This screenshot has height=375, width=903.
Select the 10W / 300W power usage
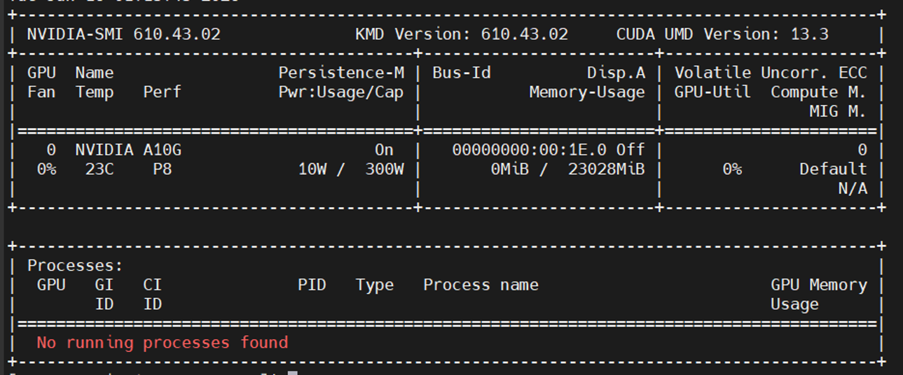click(351, 169)
